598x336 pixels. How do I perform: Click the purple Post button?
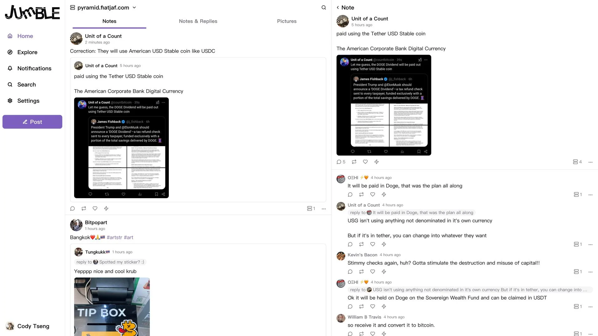(32, 122)
